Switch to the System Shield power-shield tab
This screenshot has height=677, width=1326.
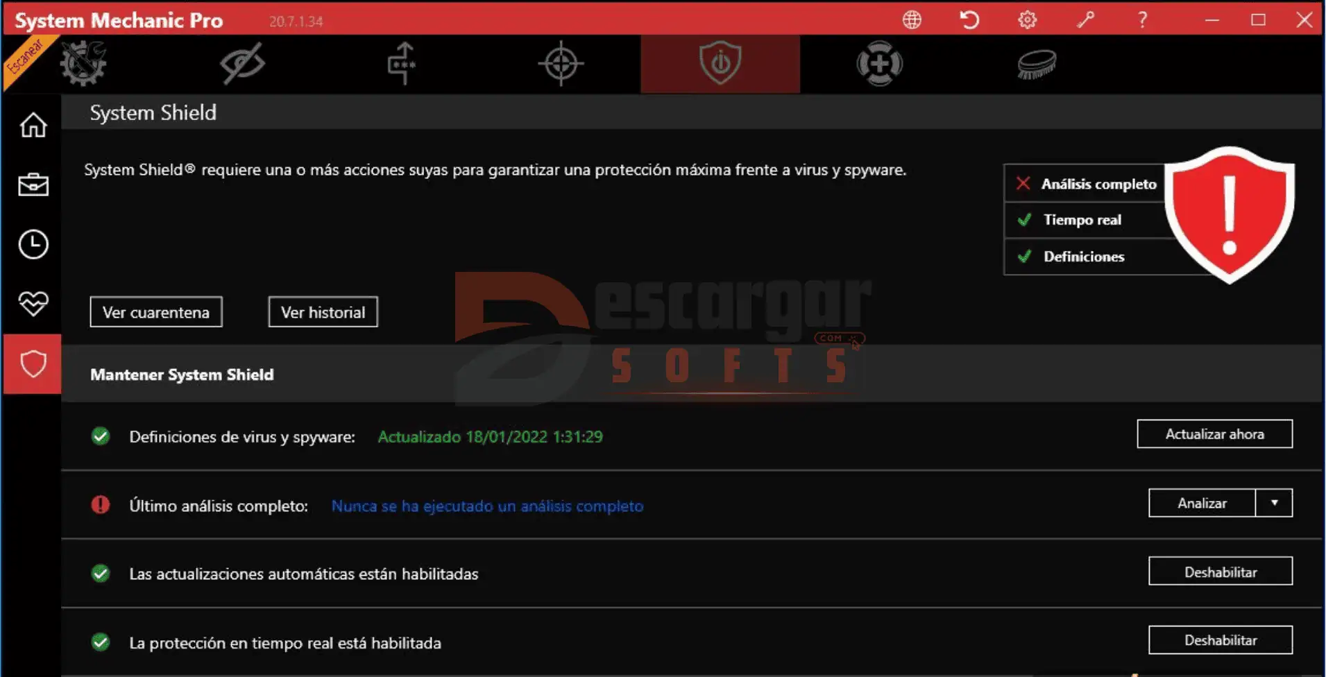[720, 63]
